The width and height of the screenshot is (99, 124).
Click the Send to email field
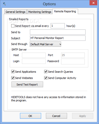(x=58, y=32)
